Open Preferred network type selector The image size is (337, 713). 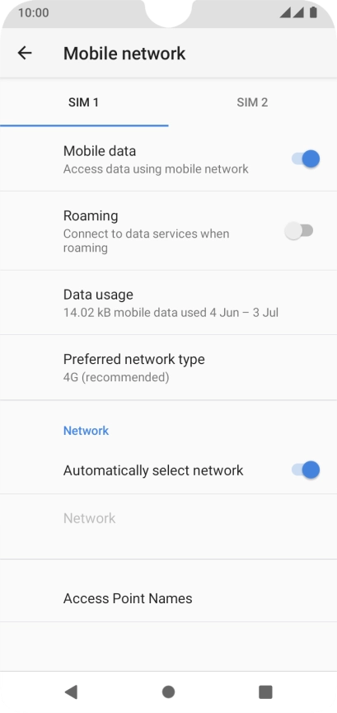point(168,367)
